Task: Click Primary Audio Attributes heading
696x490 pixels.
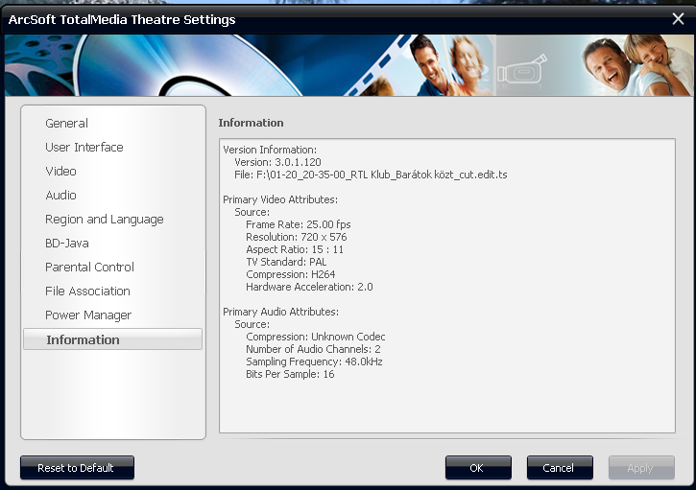Action: [x=280, y=312]
